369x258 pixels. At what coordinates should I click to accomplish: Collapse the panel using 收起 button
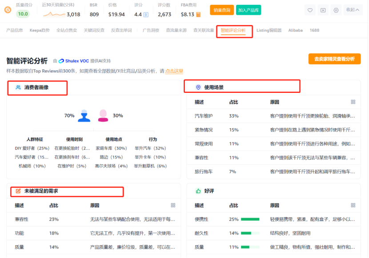click(353, 10)
